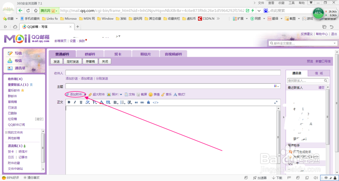Open the font size picker icon

[x=95, y=103]
